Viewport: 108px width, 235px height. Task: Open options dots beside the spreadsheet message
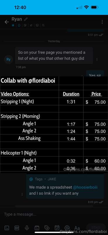pyautogui.click(x=22, y=194)
